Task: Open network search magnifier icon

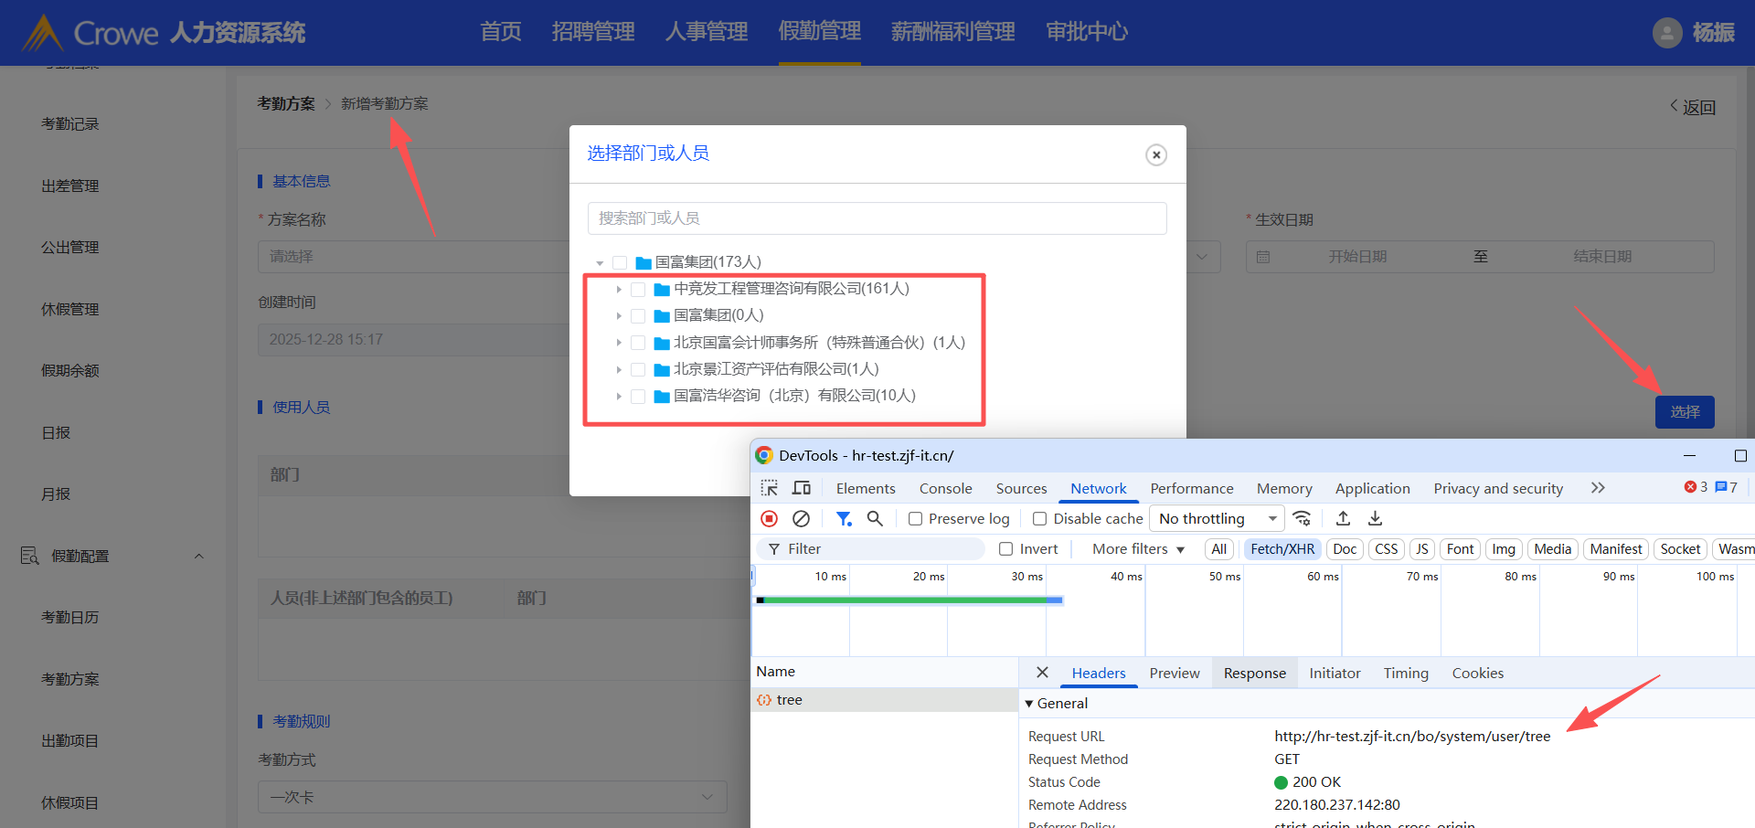Action: click(875, 519)
